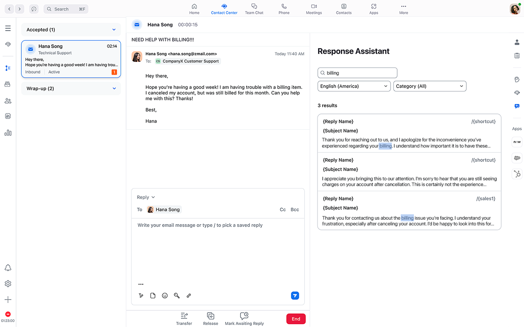Viewport: 524px width, 327px height.
Task: Open the engagements list icon in sidebar
Action: pos(8,68)
